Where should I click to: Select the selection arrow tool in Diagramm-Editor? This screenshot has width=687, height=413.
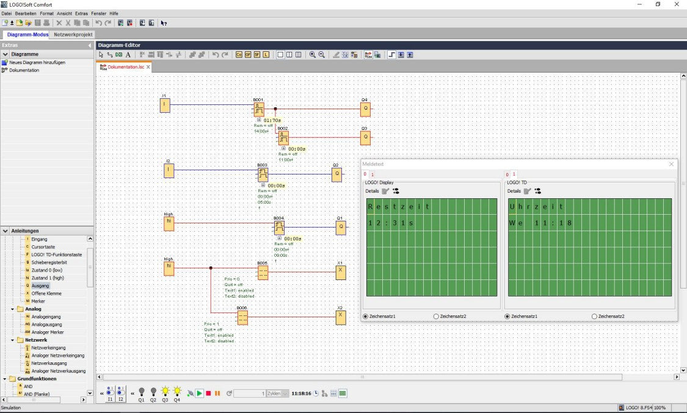coord(101,55)
